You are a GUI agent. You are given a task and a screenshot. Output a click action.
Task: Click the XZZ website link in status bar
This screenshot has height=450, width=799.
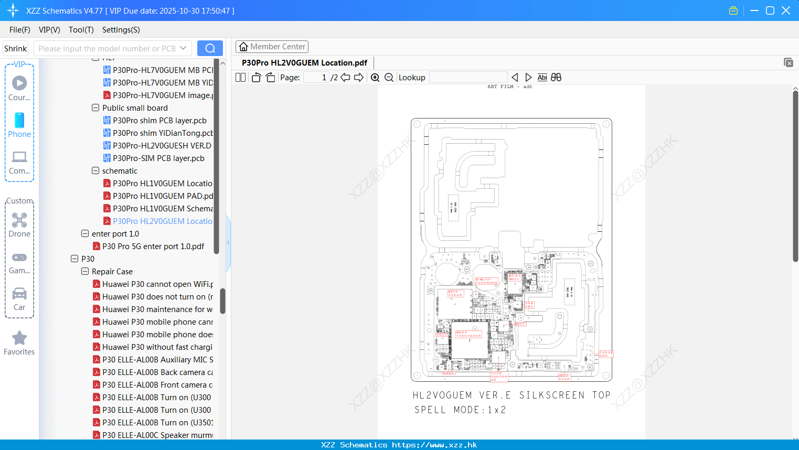coord(434,445)
